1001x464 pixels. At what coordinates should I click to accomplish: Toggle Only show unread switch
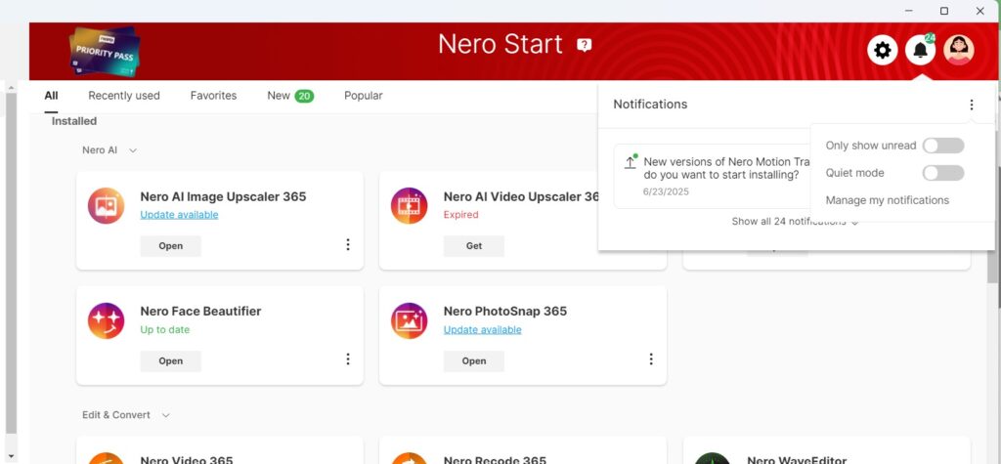point(943,146)
